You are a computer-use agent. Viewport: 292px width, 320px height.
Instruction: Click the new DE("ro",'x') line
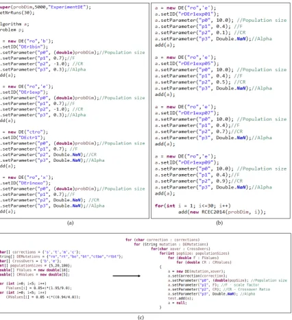pos(27,177)
